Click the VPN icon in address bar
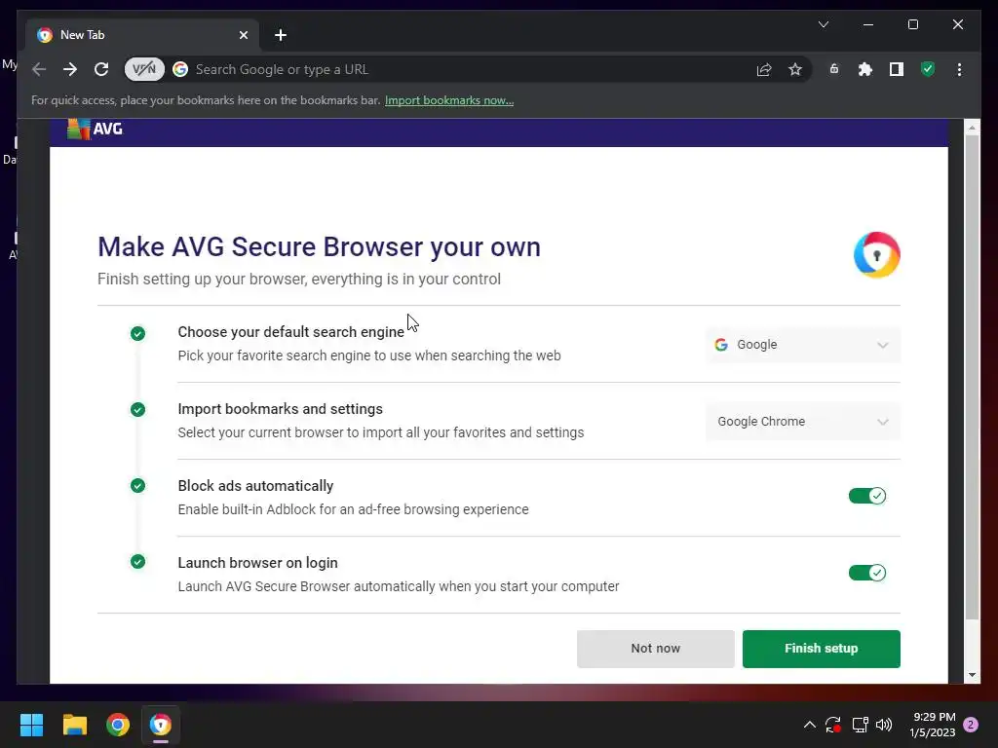998x748 pixels. point(143,69)
